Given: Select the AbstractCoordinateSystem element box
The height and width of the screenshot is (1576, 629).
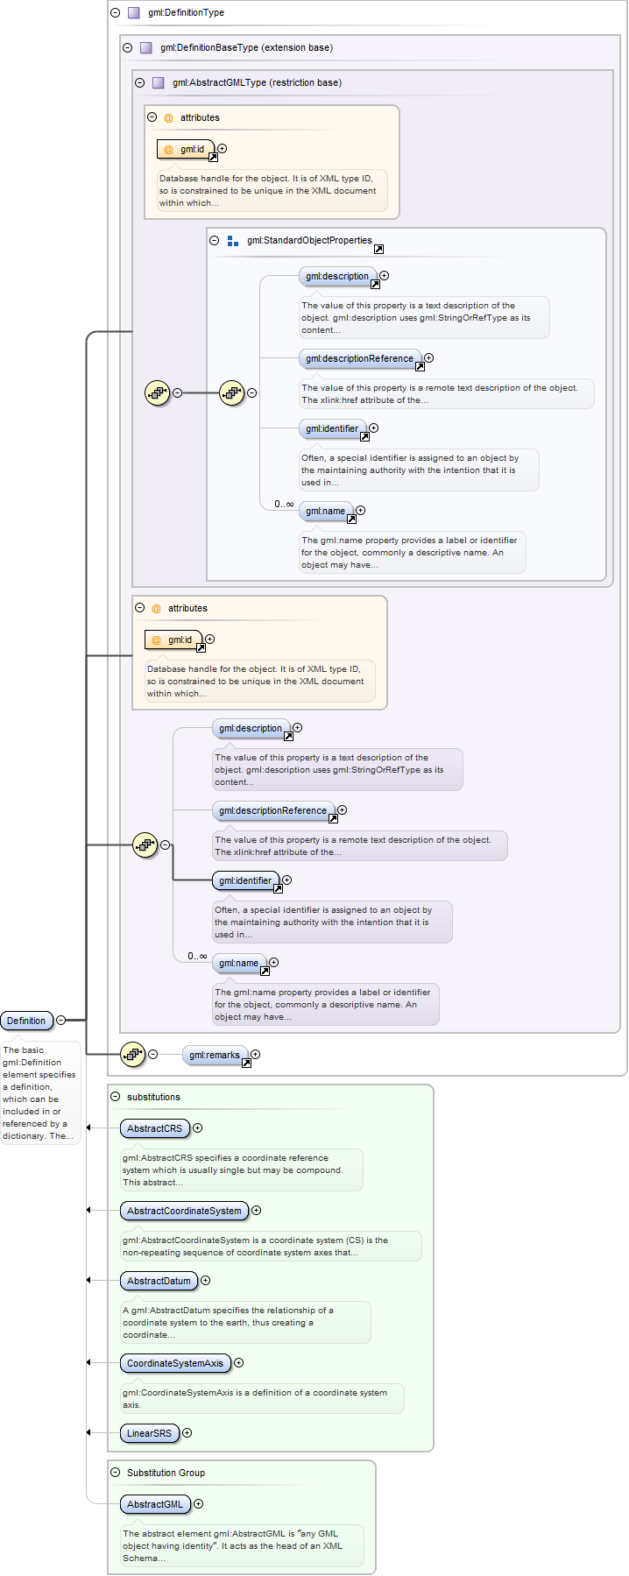Looking at the screenshot, I should 184,1211.
